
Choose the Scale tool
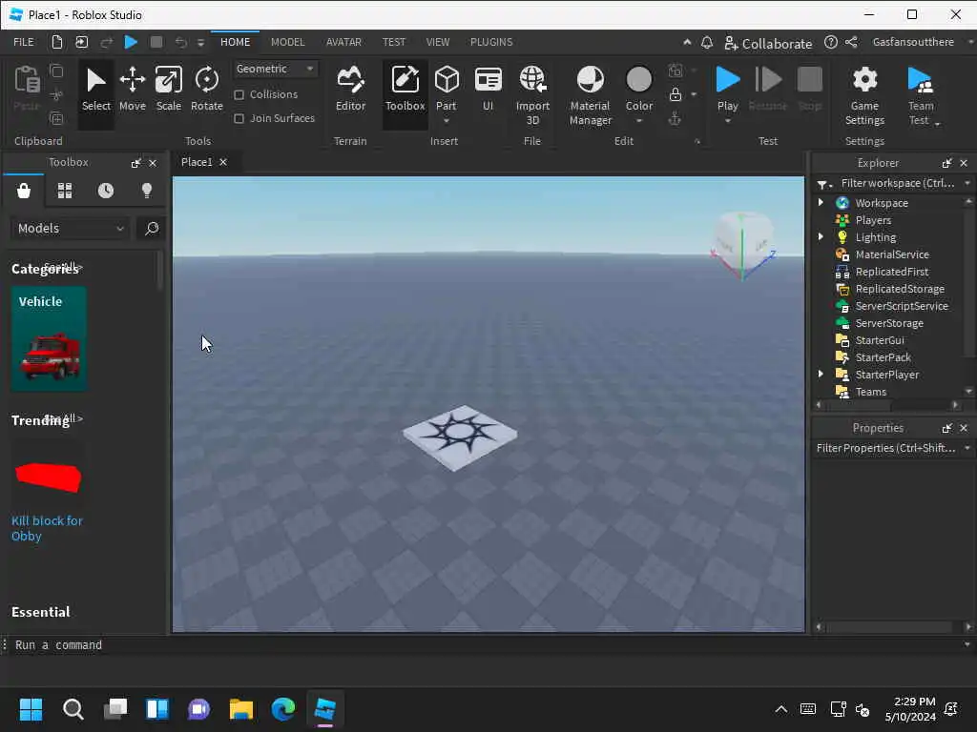click(x=168, y=89)
